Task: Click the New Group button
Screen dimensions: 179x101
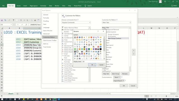Action: tap(116, 74)
